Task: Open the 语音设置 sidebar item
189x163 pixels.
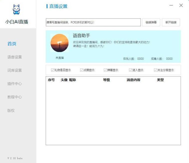Action: [x=15, y=57]
